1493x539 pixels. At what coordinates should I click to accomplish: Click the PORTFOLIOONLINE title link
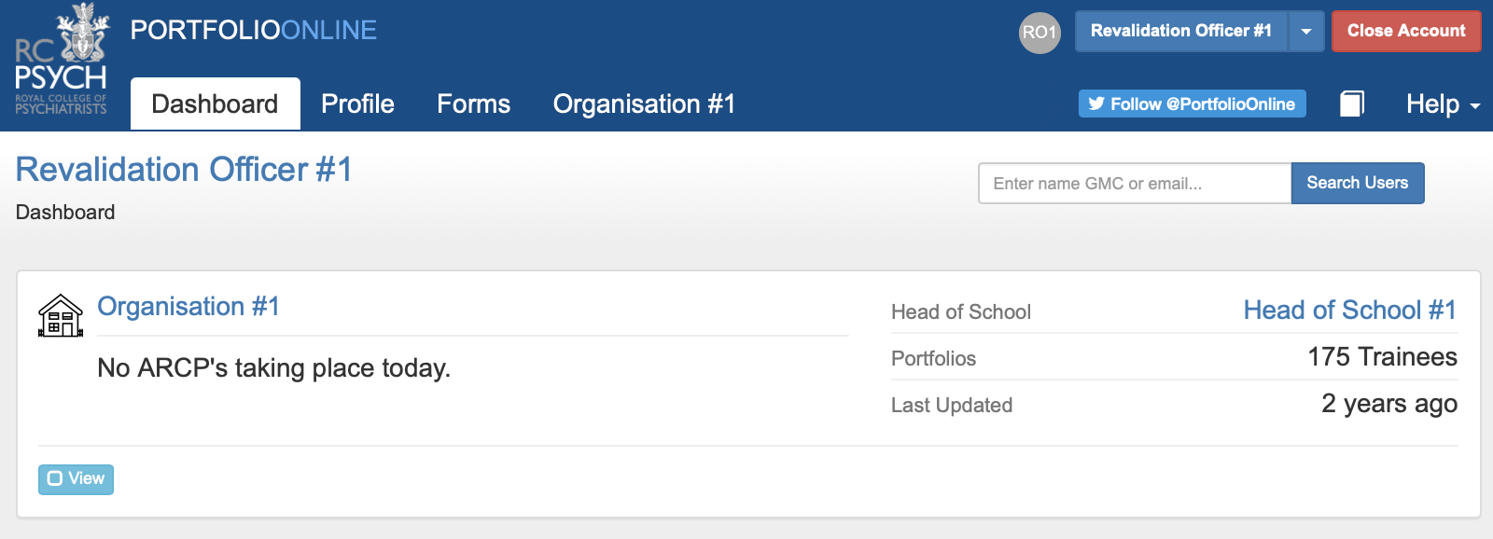coord(254,31)
